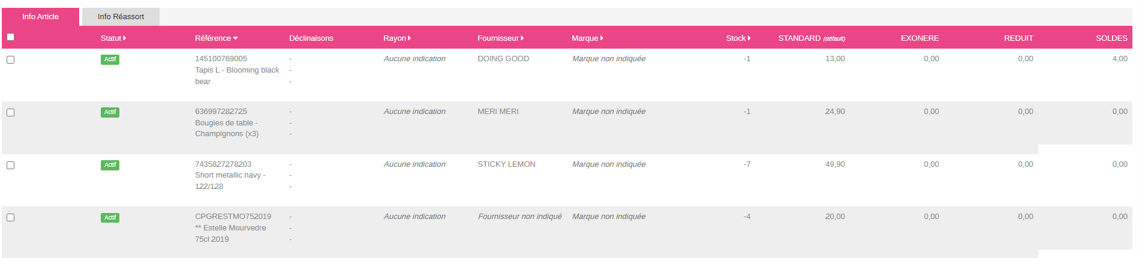Check the box for Tapis L row
The image size is (1139, 258).
coord(10,59)
